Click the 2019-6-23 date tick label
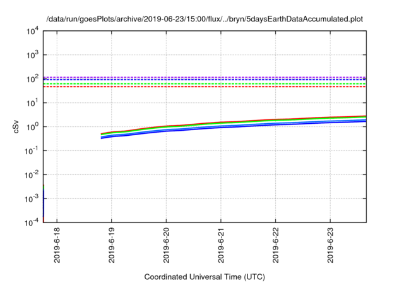The height and width of the screenshot is (283, 404). coord(330,245)
